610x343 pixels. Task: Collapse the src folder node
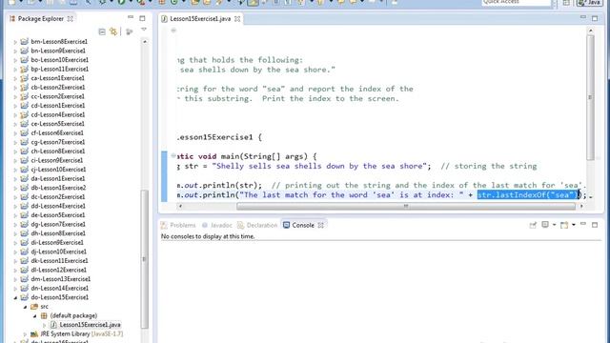point(26,307)
